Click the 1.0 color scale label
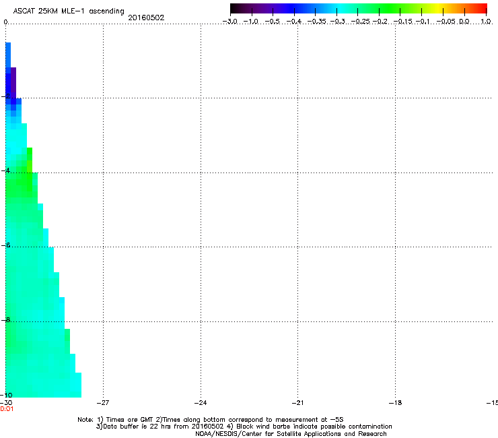 pos(486,22)
